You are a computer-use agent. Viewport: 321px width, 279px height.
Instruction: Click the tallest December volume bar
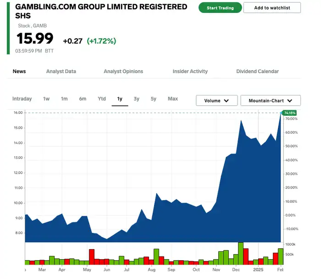click(241, 254)
